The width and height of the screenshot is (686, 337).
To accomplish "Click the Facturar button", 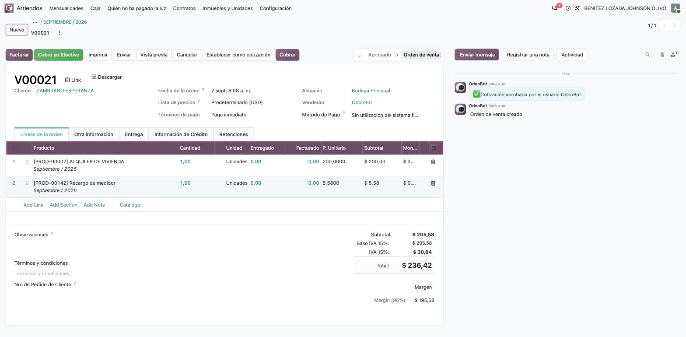I will 19,55.
